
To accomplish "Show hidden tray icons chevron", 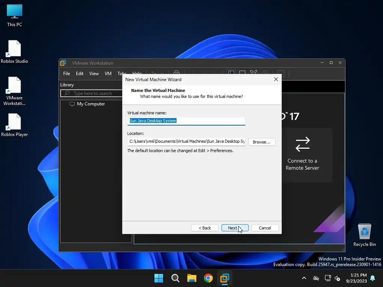I will pos(304,278).
